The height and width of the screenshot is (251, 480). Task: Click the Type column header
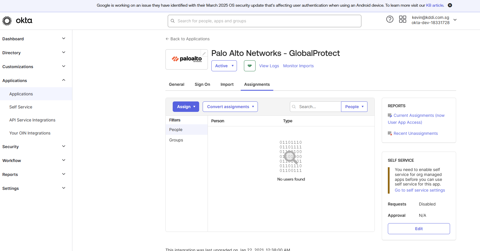point(288,121)
